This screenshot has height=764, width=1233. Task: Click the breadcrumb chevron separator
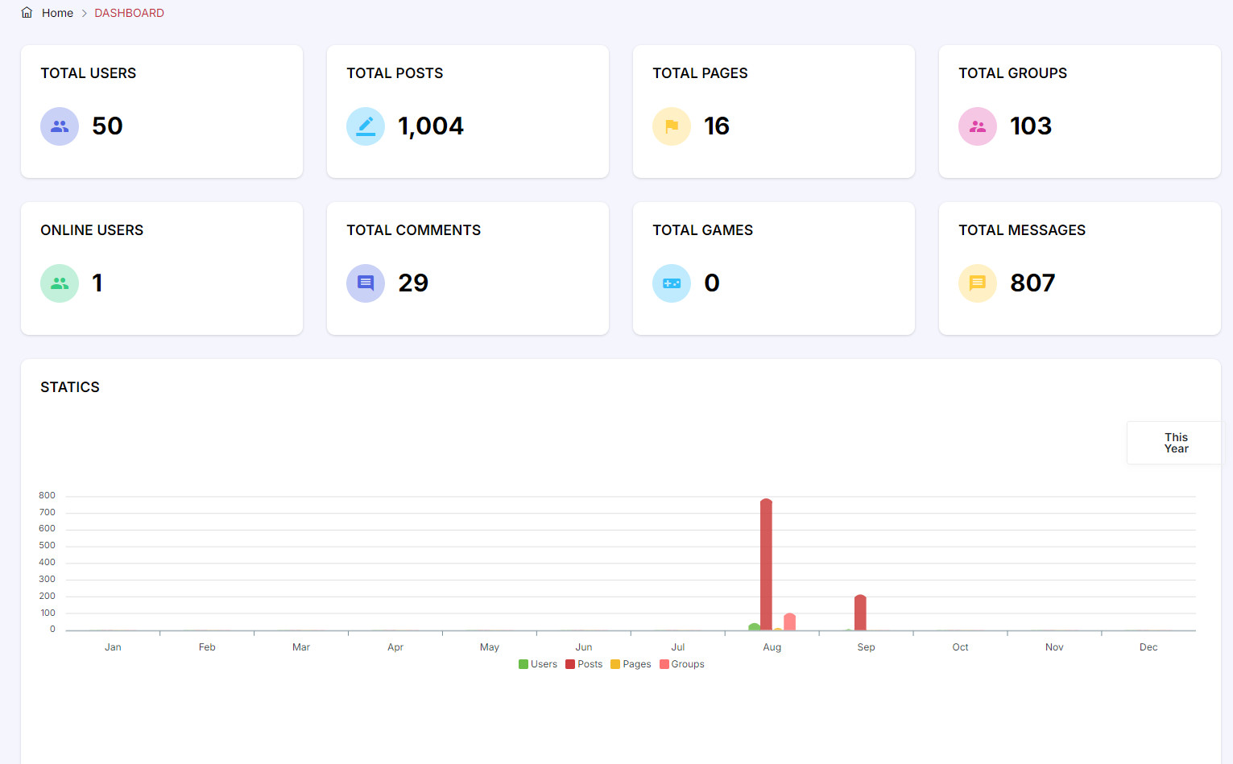[x=84, y=13]
